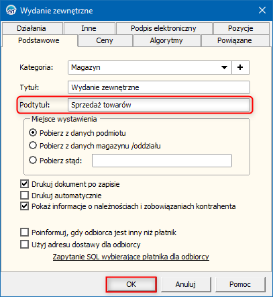Choose 'Pobierz z danych magazynu /oddziału'
273x297 pixels.
[x=33, y=146]
